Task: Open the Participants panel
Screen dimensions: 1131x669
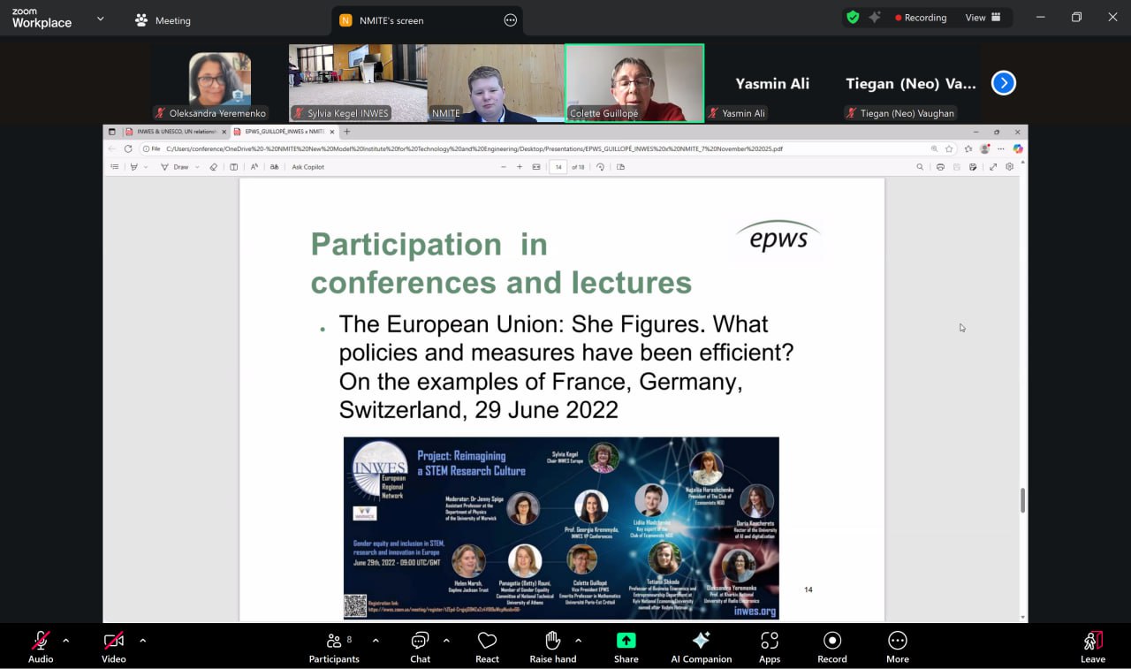Action: pos(334,646)
